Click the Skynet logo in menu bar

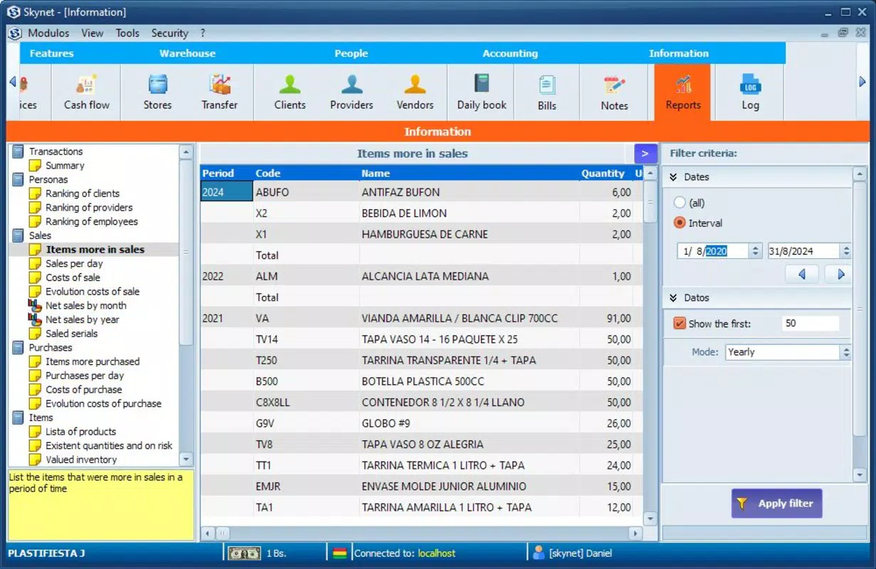pos(15,33)
